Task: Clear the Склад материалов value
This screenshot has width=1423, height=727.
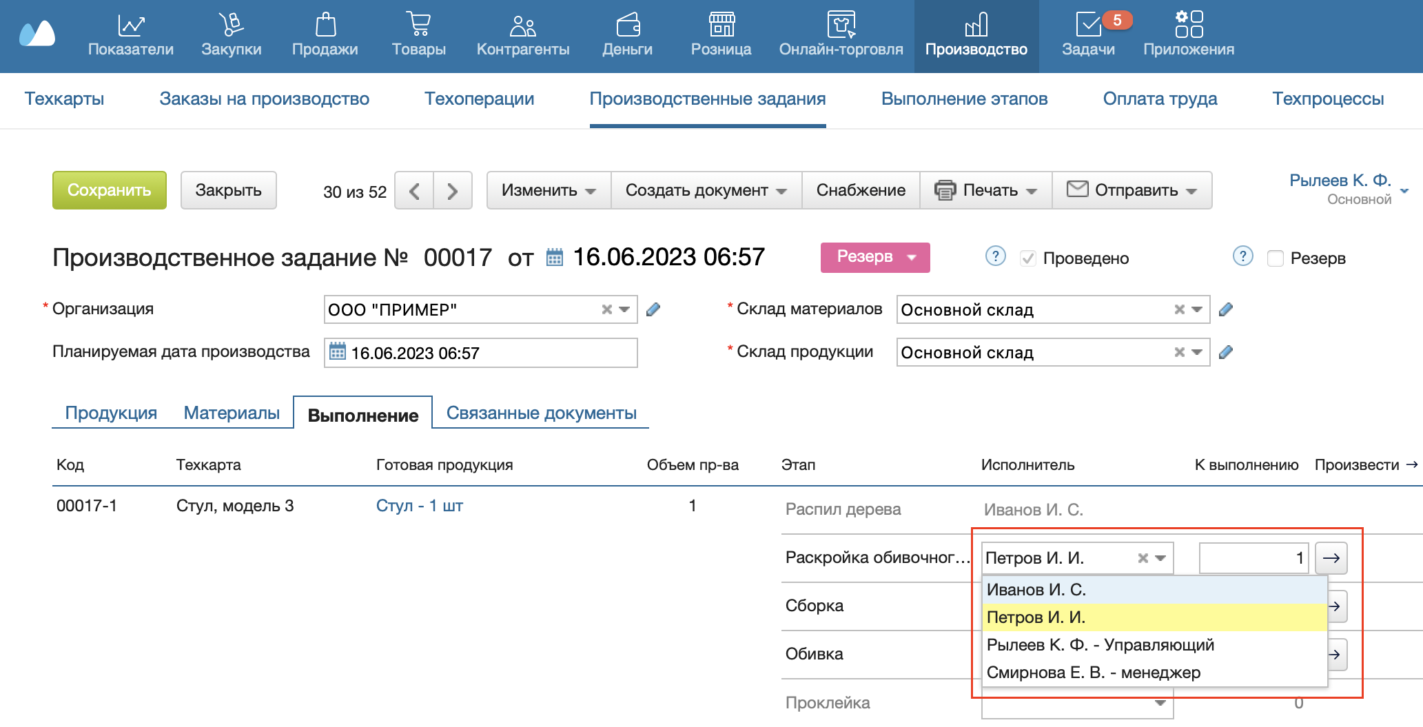Action: pos(1179,309)
